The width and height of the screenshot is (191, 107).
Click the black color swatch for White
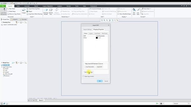(97, 38)
